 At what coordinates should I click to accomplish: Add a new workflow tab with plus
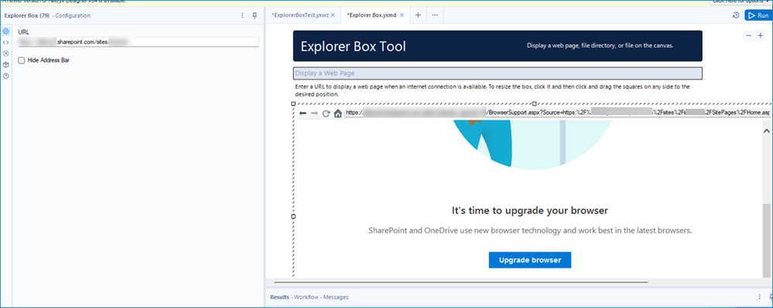coord(418,15)
